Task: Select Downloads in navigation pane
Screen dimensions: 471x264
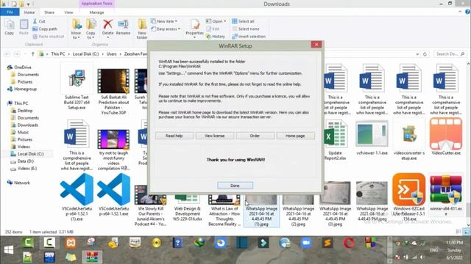Action: pyautogui.click(x=24, y=125)
